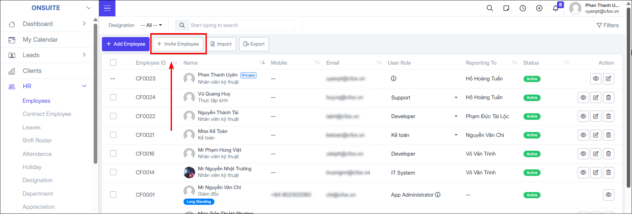Open the Filters panel
The width and height of the screenshot is (632, 214).
[x=608, y=25]
